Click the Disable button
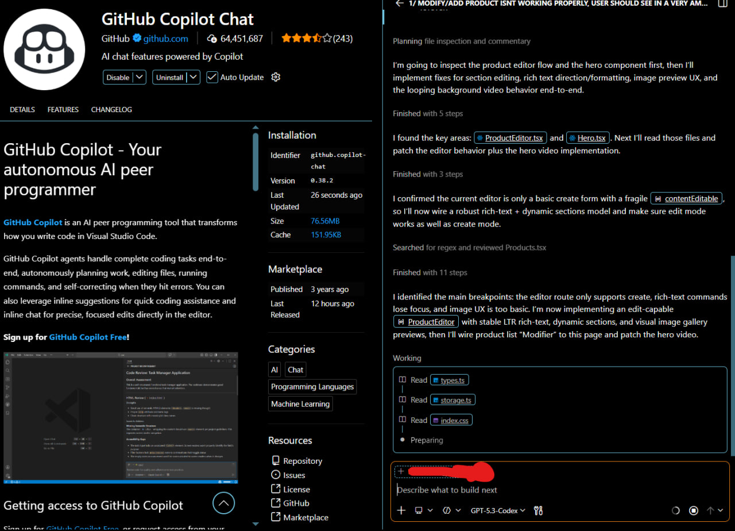 (x=118, y=77)
